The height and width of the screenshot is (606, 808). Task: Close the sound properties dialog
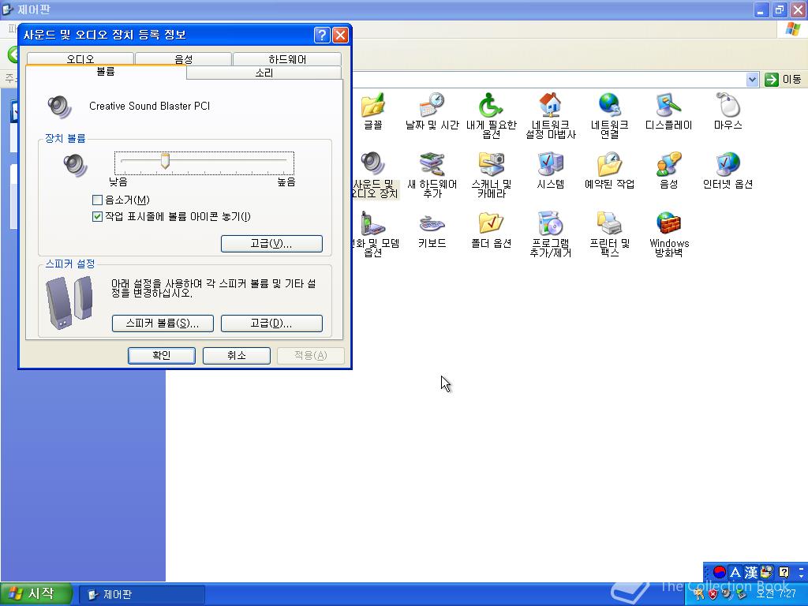coord(340,35)
